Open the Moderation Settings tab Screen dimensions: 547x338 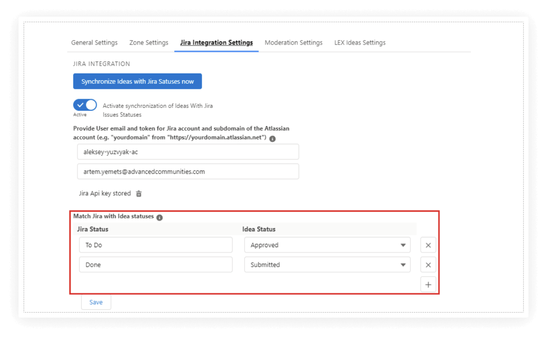(293, 42)
